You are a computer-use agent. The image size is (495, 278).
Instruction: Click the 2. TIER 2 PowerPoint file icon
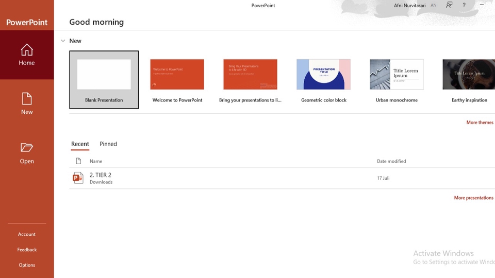tap(78, 178)
